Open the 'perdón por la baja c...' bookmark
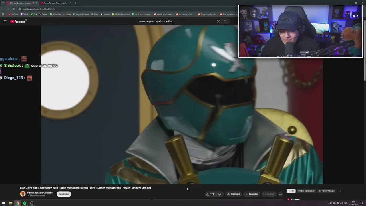Viewport: 366px width, 206px height. click(x=164, y=14)
